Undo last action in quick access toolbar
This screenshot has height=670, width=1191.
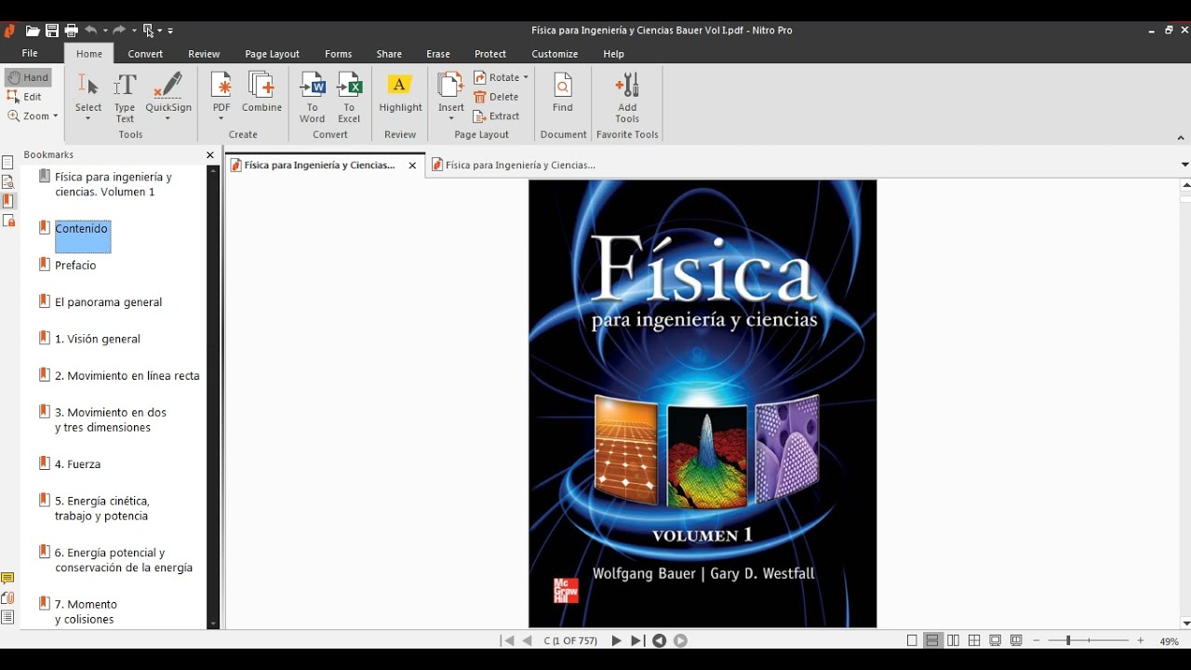click(91, 31)
